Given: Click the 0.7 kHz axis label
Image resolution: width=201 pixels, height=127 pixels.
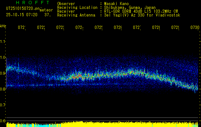Looking at the screenshot, I should [3, 105].
